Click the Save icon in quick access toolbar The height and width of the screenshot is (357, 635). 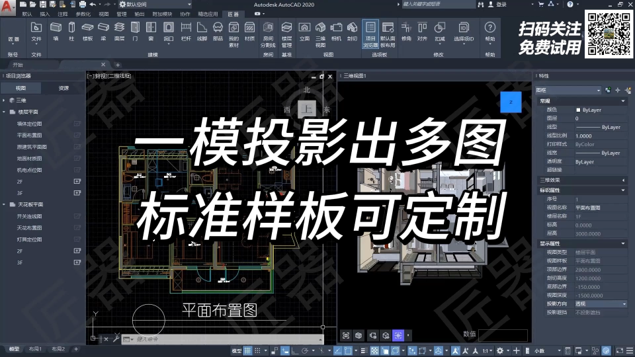tap(42, 4)
